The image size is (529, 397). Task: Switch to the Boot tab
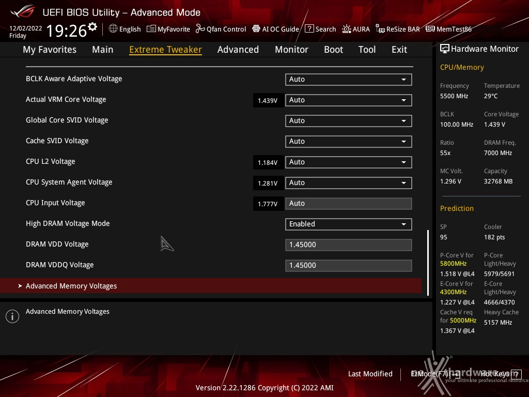coord(333,50)
